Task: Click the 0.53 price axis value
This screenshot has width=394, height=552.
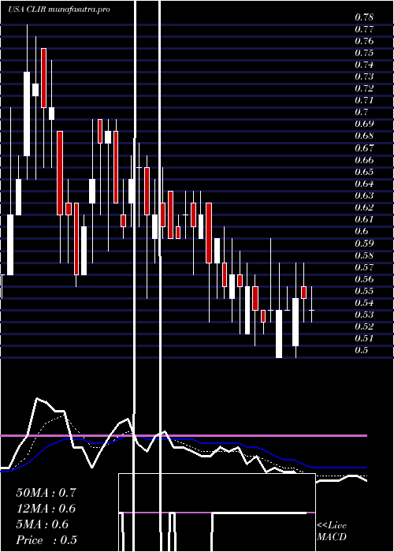Action: pos(364,315)
